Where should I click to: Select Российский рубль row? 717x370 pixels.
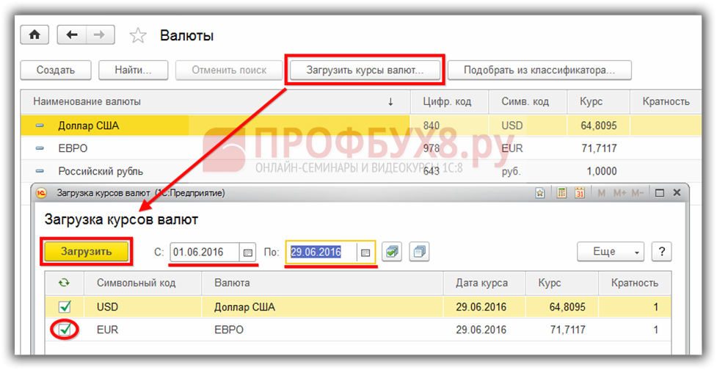[361, 171]
